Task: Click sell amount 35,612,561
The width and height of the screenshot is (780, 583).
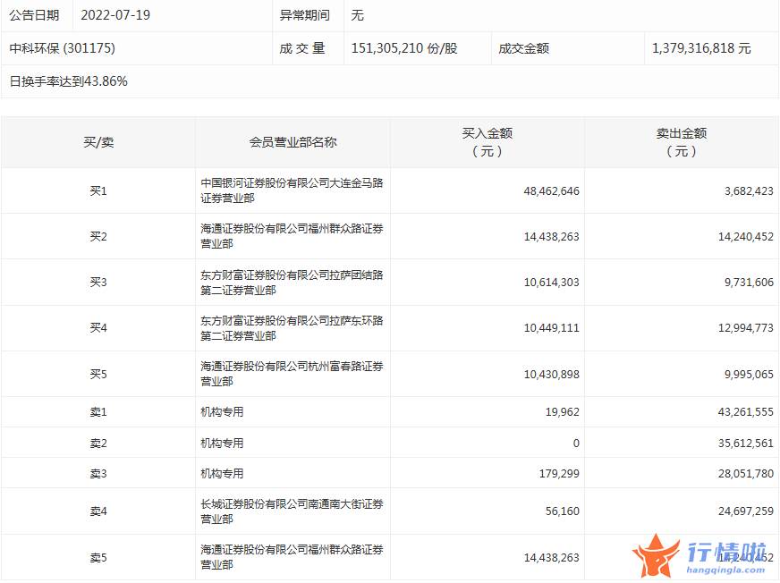Action: pyautogui.click(x=746, y=443)
